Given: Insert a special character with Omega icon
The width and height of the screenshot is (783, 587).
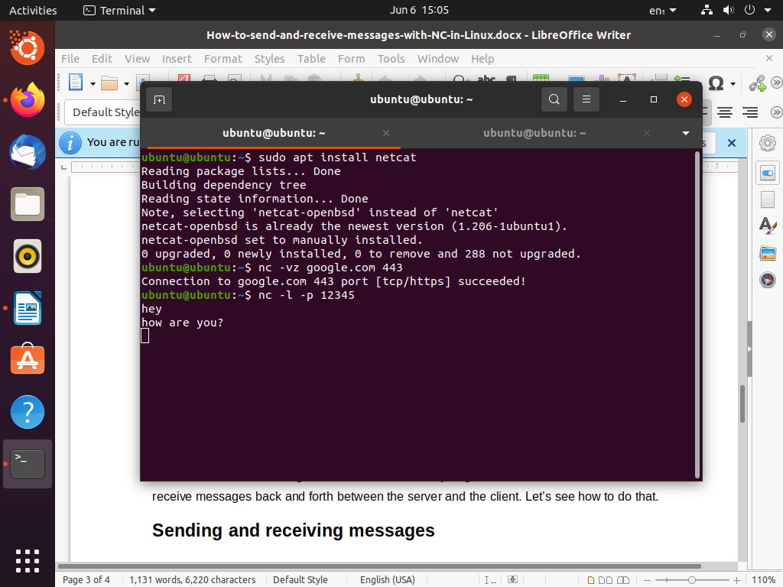Looking at the screenshot, I should click(x=716, y=83).
